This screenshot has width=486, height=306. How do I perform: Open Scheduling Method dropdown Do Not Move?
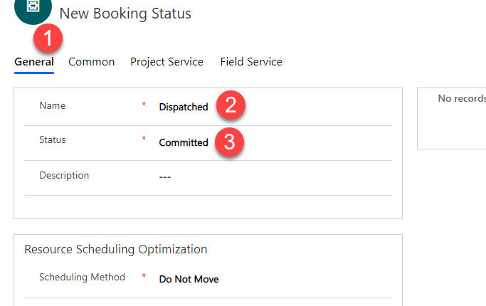pos(189,279)
